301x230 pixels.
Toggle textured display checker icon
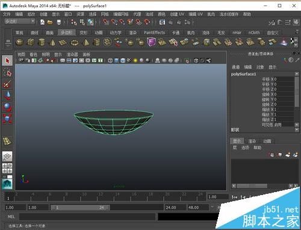[129, 60]
